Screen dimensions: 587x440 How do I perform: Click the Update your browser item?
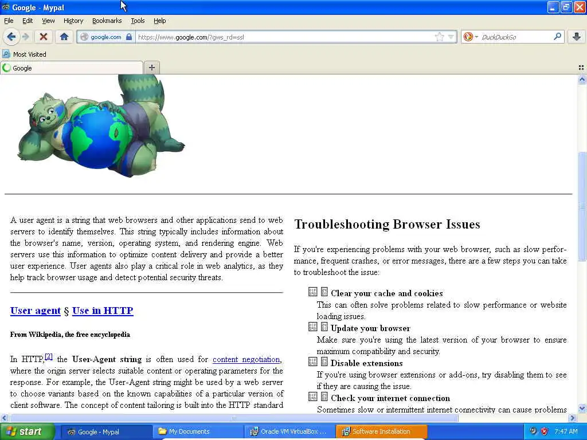point(370,328)
